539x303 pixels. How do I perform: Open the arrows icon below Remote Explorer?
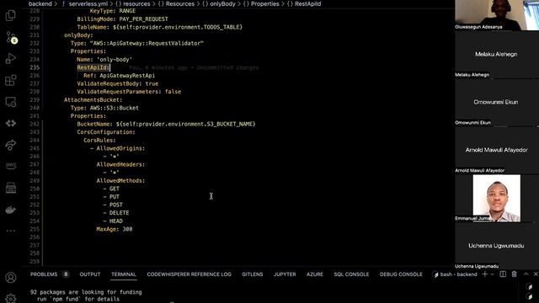click(11, 124)
